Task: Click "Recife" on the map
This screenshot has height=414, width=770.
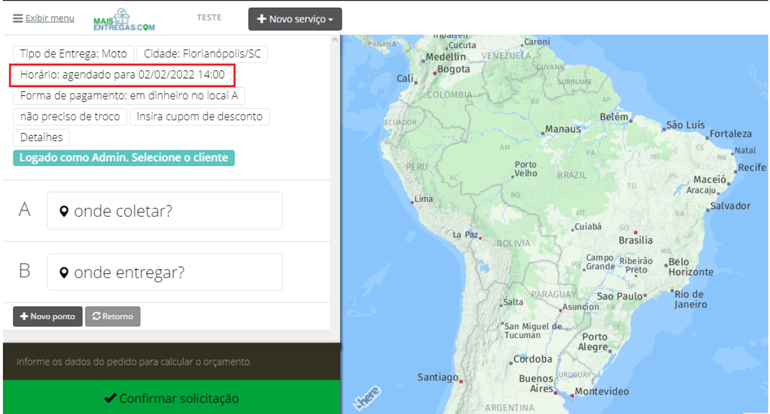Action: click(x=752, y=167)
